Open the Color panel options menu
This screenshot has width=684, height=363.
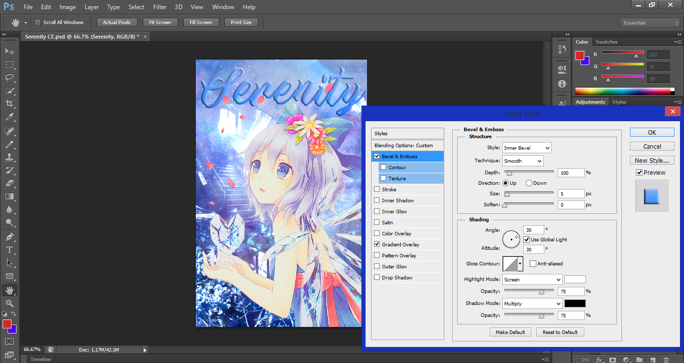pos(677,42)
